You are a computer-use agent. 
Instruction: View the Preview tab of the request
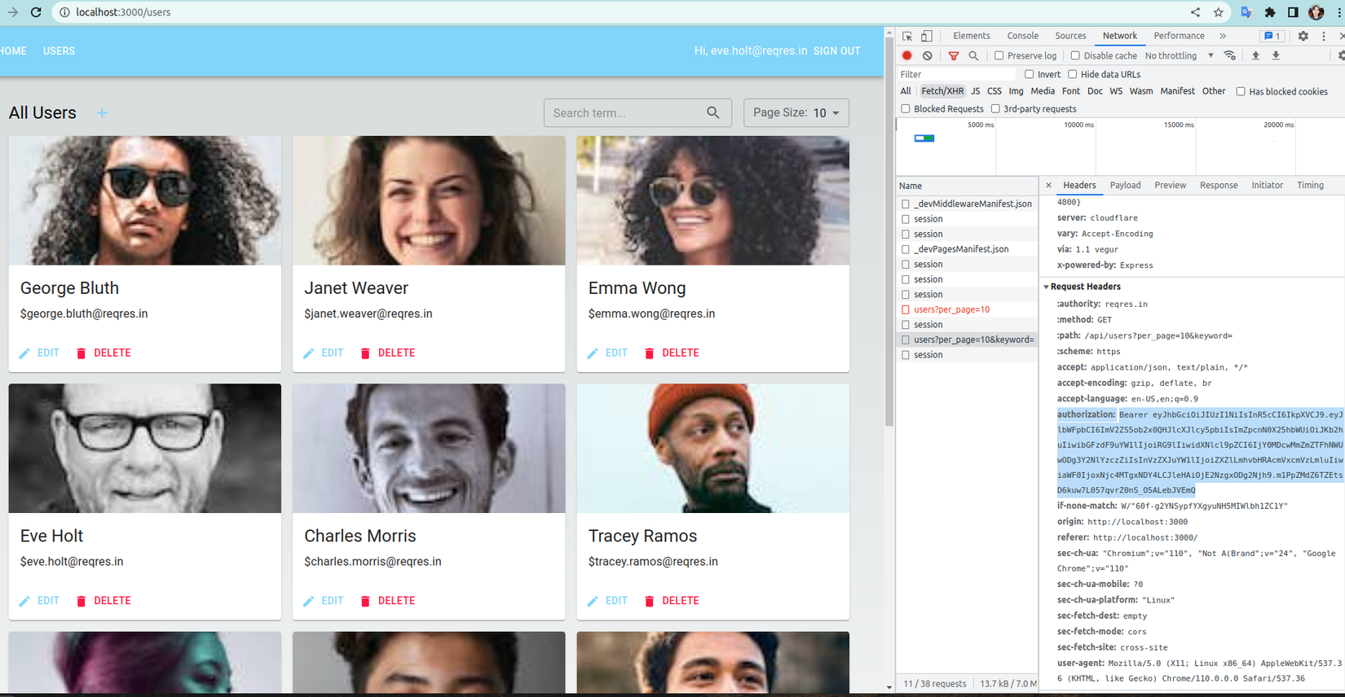tap(1170, 186)
